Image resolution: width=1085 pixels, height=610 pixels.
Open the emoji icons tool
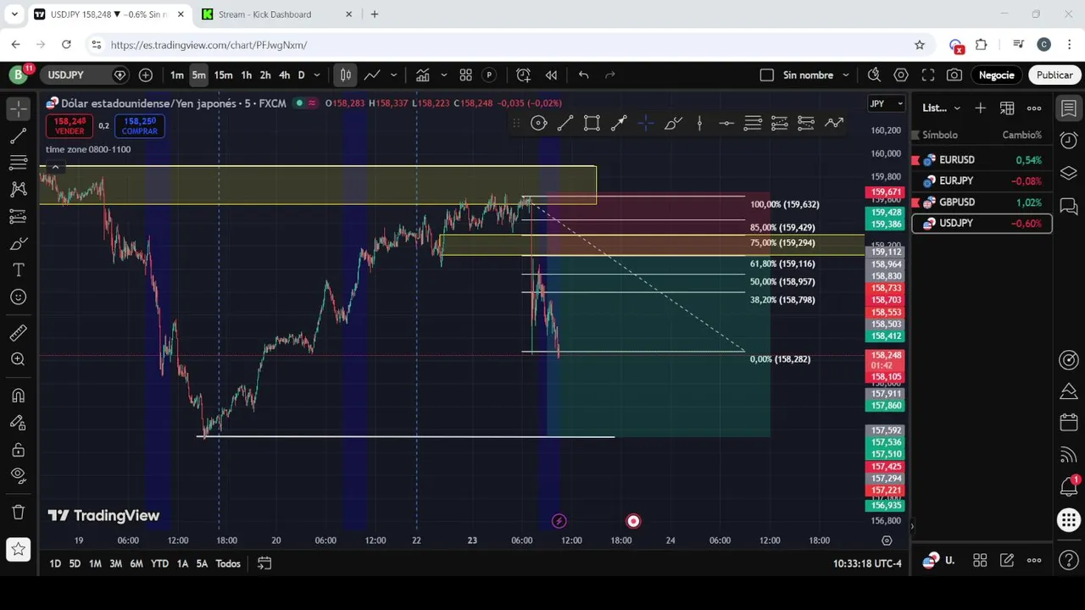(18, 297)
